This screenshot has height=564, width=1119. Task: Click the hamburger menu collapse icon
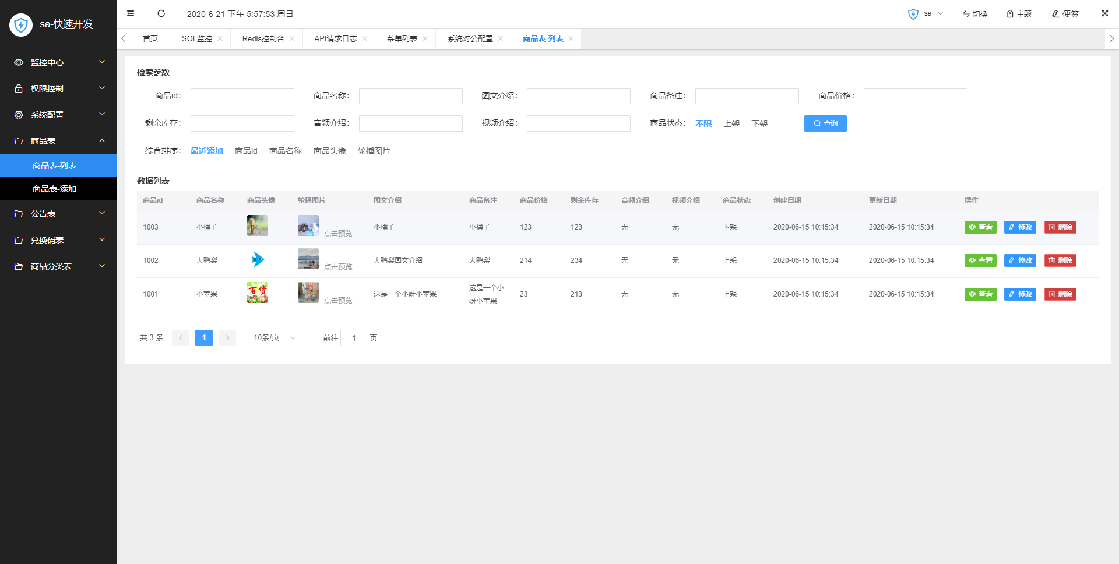click(131, 13)
